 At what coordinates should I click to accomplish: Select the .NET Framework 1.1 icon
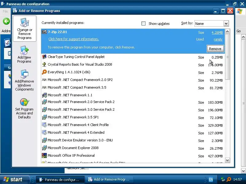44,95
